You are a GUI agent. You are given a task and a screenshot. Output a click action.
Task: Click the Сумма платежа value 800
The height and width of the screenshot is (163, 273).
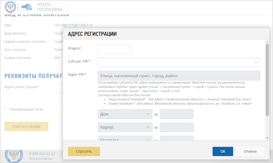click(x=57, y=58)
